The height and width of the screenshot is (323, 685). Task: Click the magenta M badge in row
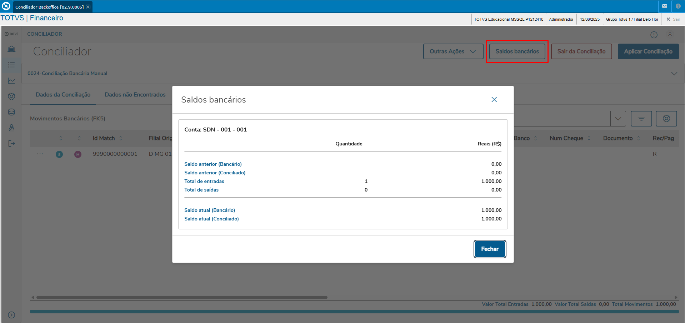78,154
